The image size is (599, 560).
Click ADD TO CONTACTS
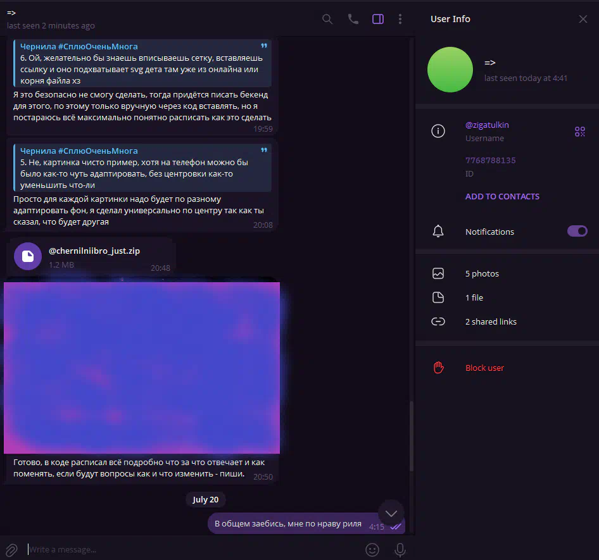point(502,197)
